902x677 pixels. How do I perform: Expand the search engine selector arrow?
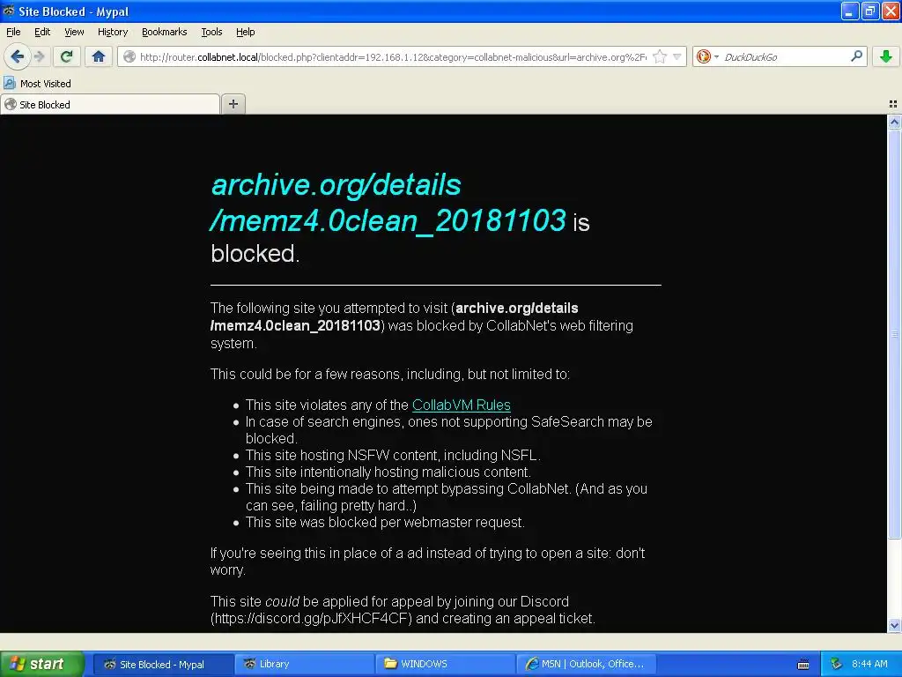point(716,56)
